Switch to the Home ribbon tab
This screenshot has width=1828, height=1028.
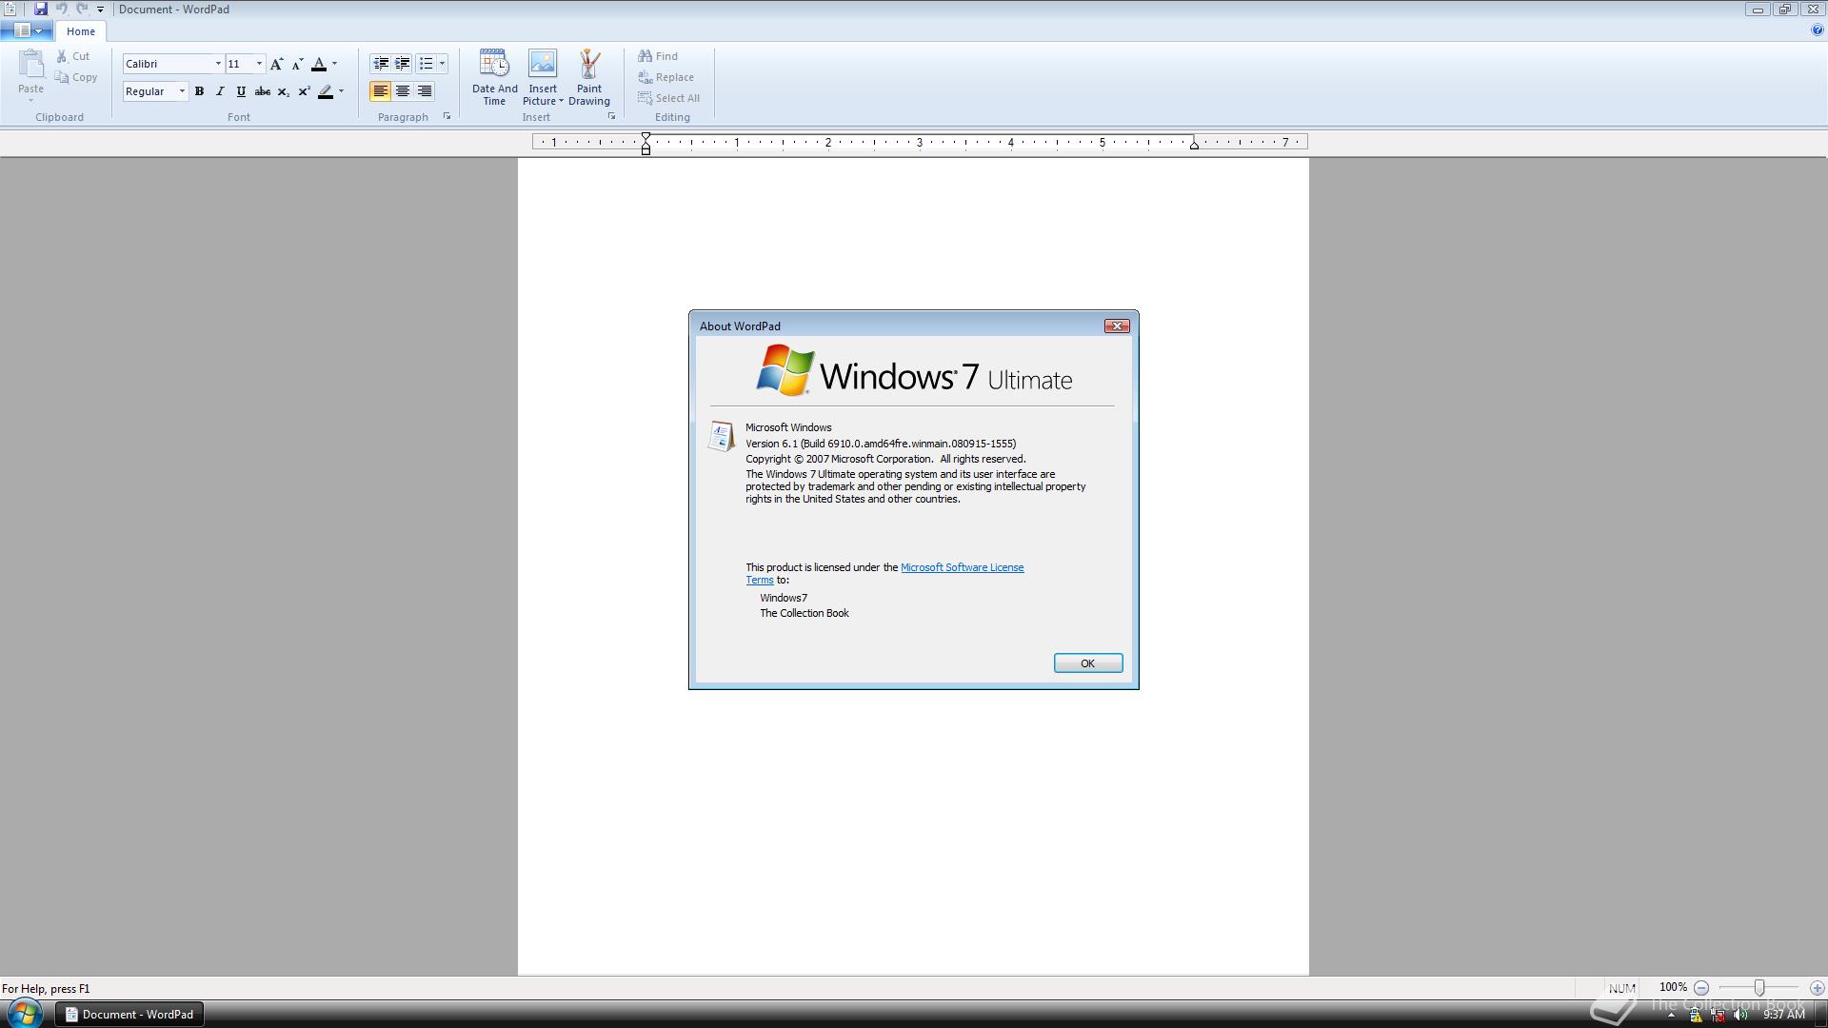tap(81, 31)
